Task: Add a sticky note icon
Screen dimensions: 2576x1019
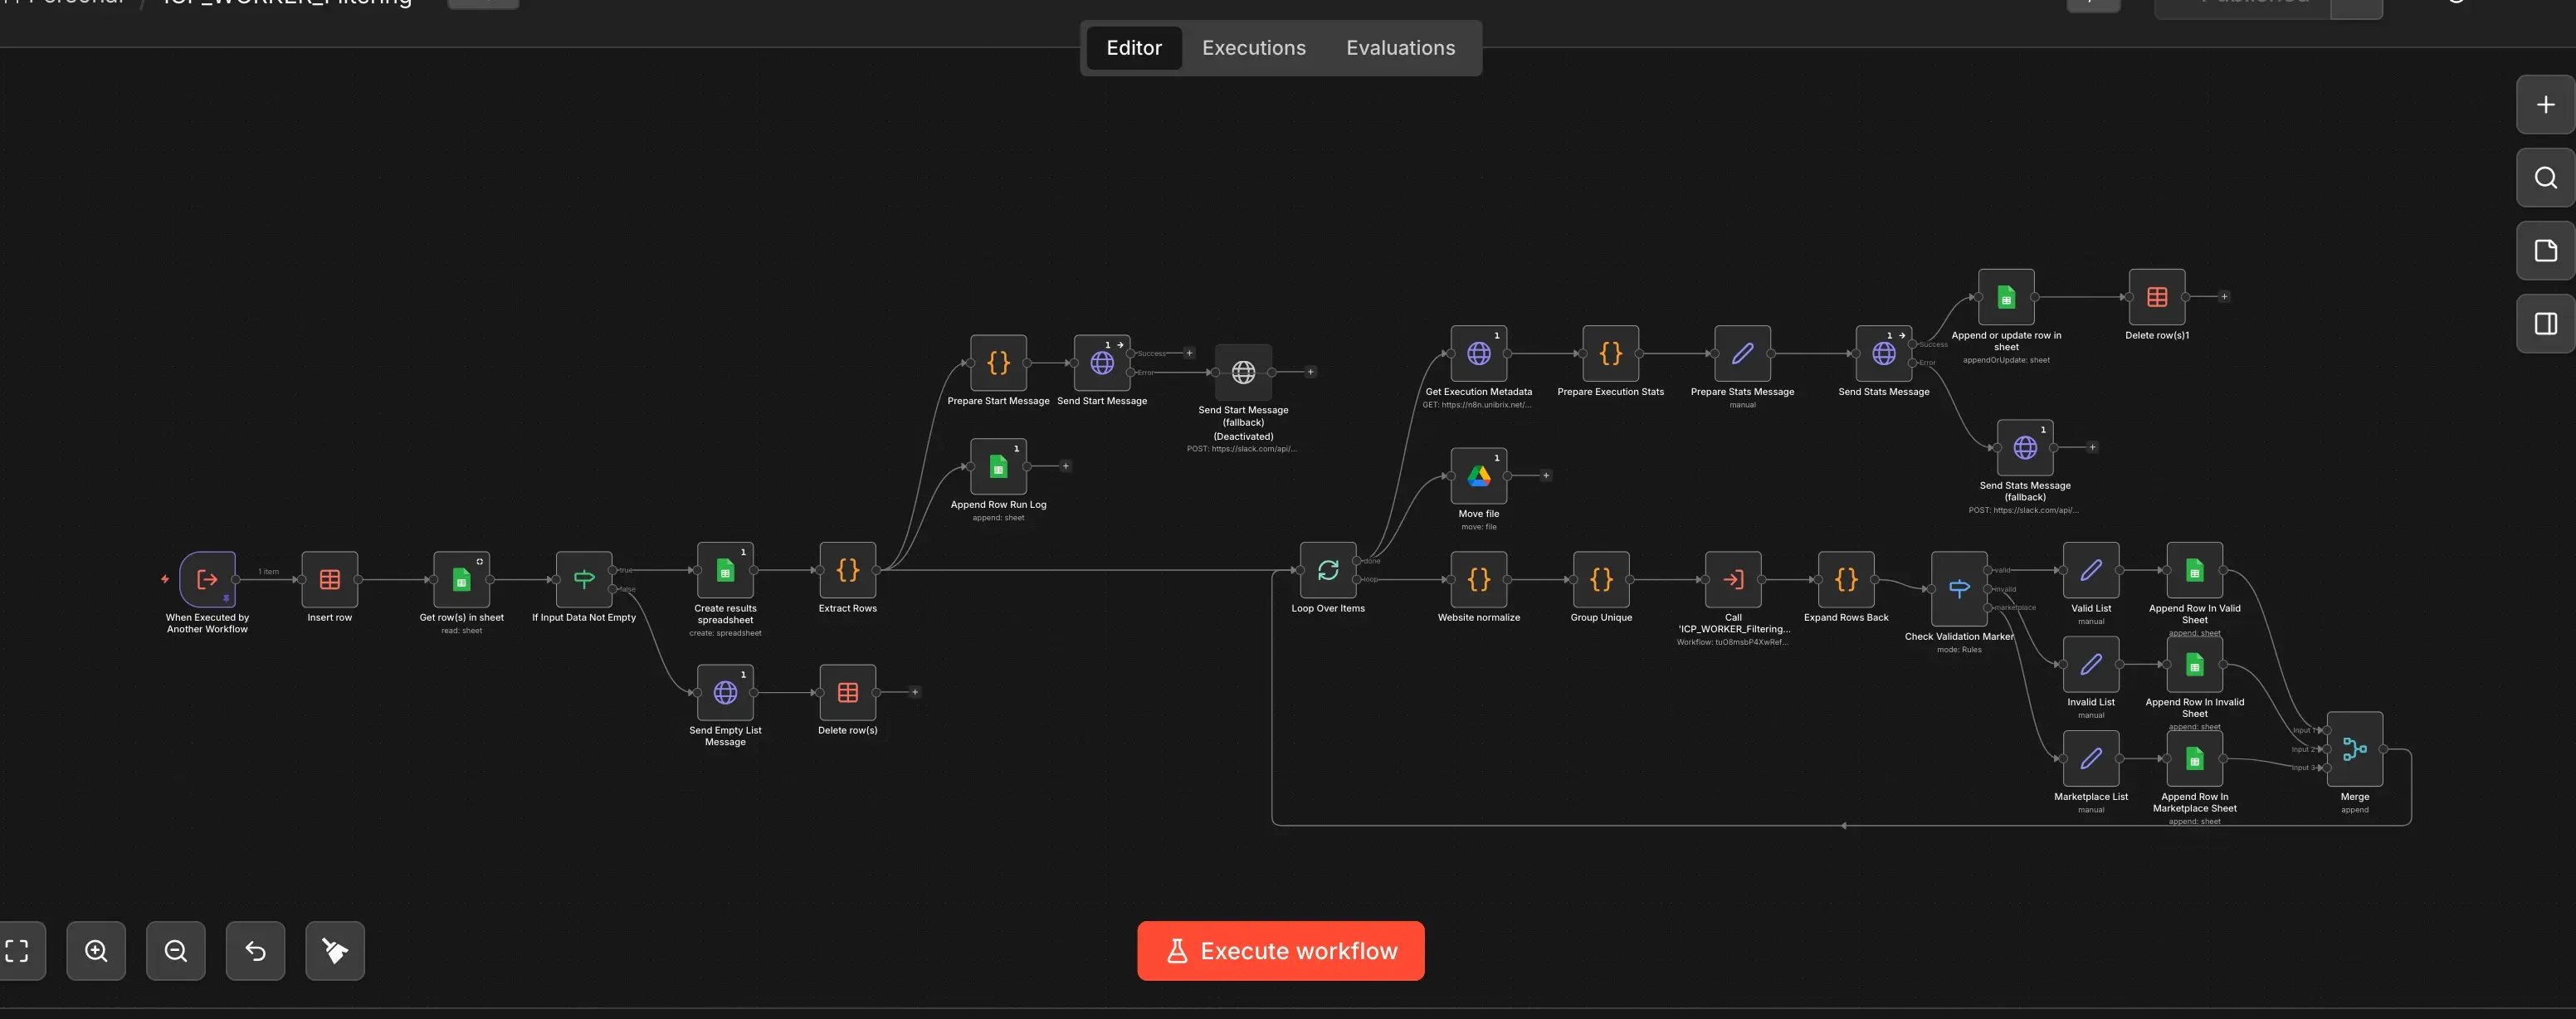Action: (x=2545, y=251)
